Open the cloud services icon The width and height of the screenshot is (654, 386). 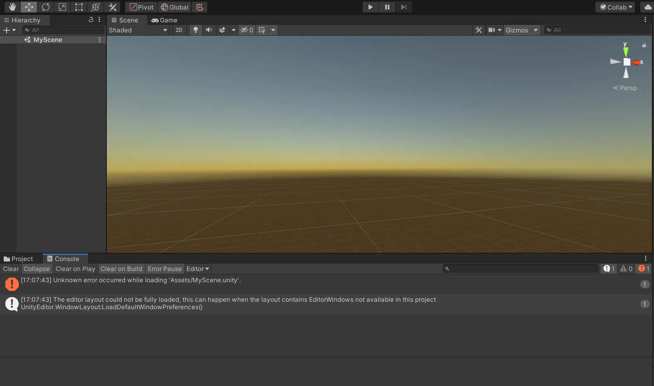647,7
